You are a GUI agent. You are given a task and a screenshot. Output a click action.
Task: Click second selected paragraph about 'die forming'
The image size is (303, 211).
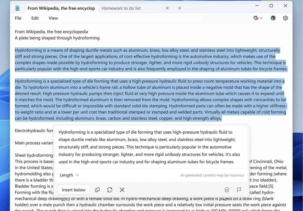tap(151, 100)
